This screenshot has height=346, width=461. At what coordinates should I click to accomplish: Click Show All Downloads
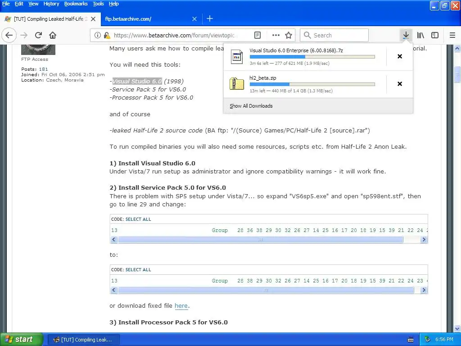[x=251, y=106]
